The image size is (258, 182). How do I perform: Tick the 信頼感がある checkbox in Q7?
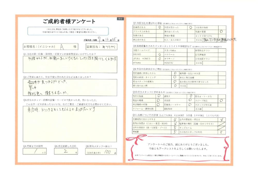click(160, 27)
